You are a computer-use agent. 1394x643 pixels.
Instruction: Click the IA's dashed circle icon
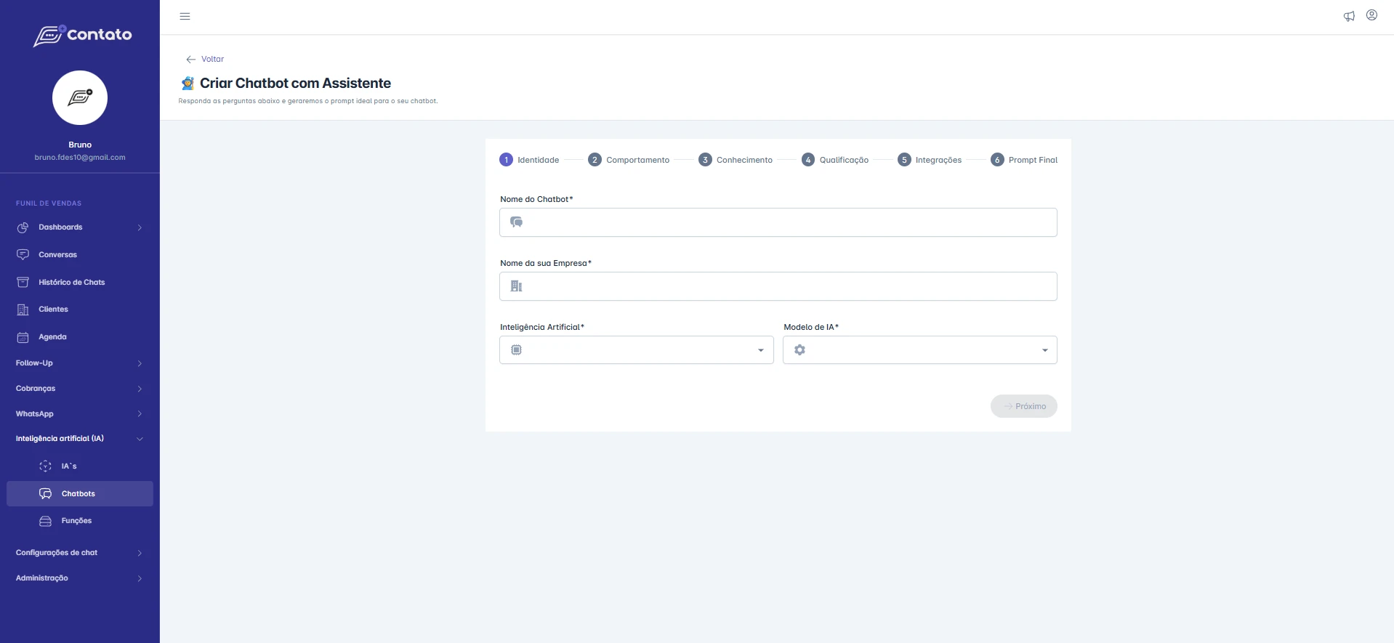tap(45, 466)
